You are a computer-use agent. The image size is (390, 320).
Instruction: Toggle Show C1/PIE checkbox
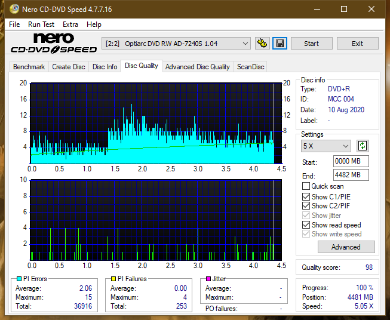pyautogui.click(x=306, y=196)
